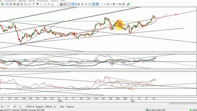This screenshot has width=197, height=111.
Task: Click the chart type candlestick icon
Action: (61, 4)
